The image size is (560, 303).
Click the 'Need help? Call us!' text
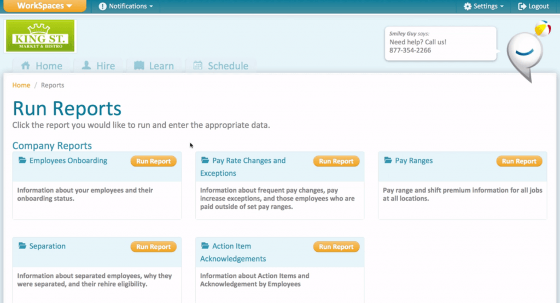click(x=417, y=42)
